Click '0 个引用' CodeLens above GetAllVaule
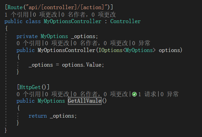 tap(29, 94)
